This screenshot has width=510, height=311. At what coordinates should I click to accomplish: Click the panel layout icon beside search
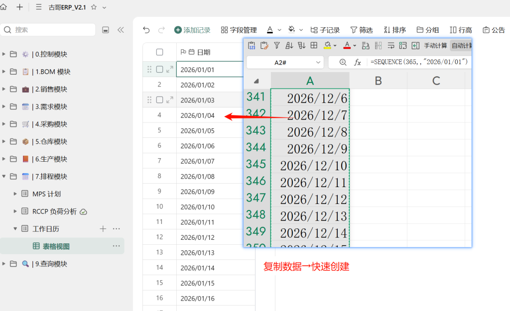(106, 30)
